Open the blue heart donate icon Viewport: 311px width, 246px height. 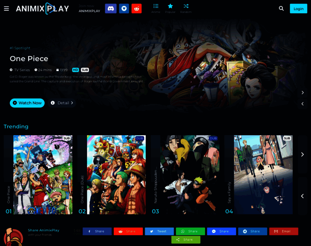point(124,9)
